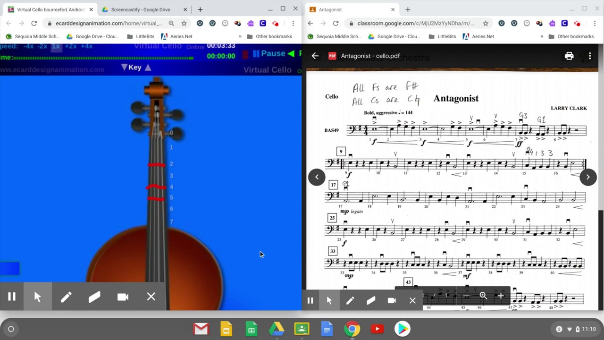
Task: Toggle the webcam in right window's toolbar
Action: tap(392, 300)
